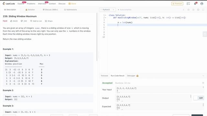Click the 'Runtime: 32 ms' text
The height and width of the screenshot is (116, 207).
[123, 83]
